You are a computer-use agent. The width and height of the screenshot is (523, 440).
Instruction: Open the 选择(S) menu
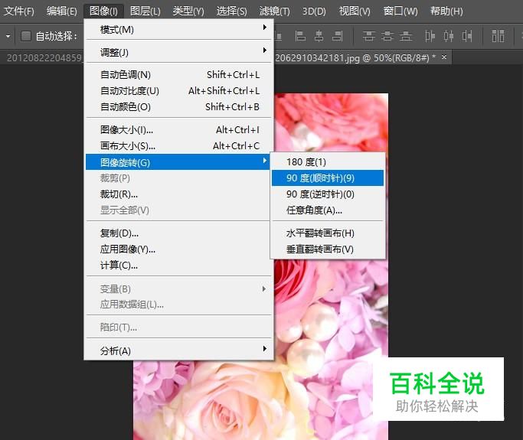(x=232, y=11)
